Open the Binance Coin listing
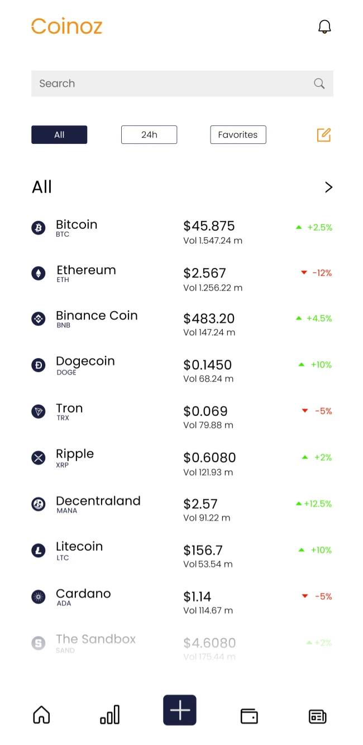This screenshot has height=745, width=363. click(x=97, y=318)
